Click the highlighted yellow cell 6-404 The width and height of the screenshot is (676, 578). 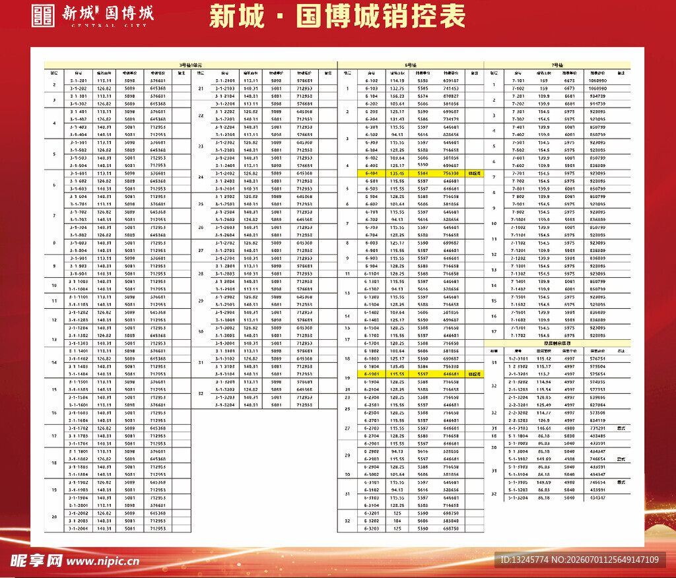click(372, 174)
